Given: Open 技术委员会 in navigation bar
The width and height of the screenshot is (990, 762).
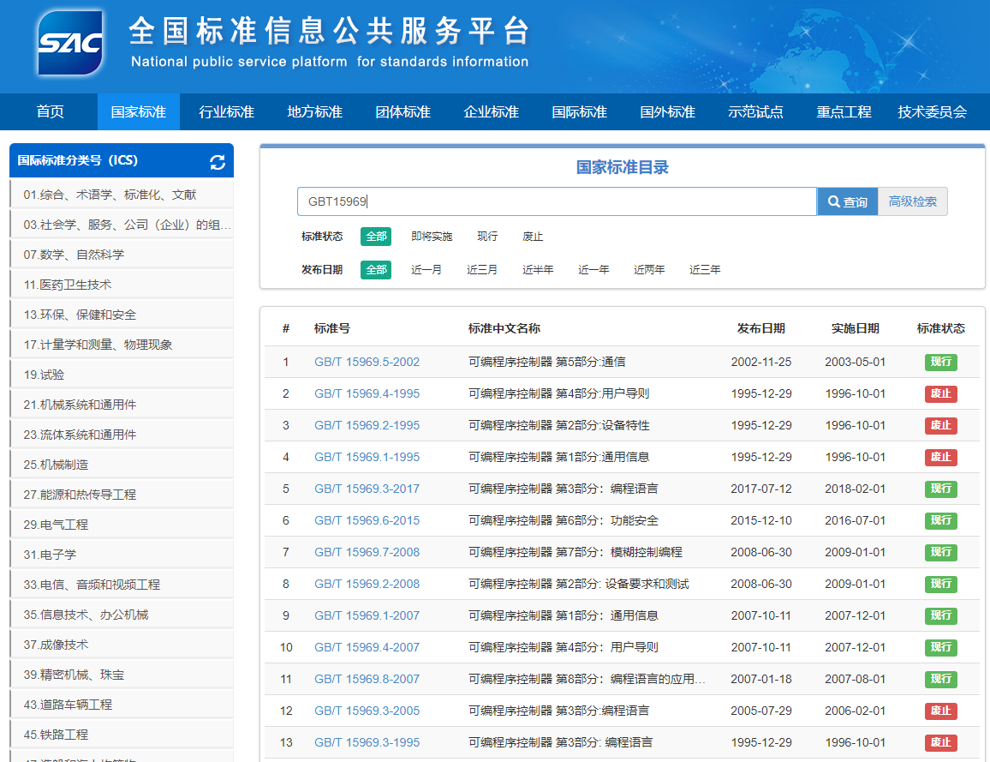Looking at the screenshot, I should [x=932, y=112].
